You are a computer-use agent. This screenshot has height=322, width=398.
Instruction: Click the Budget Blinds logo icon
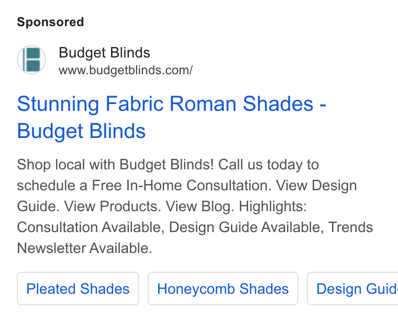(x=31, y=60)
